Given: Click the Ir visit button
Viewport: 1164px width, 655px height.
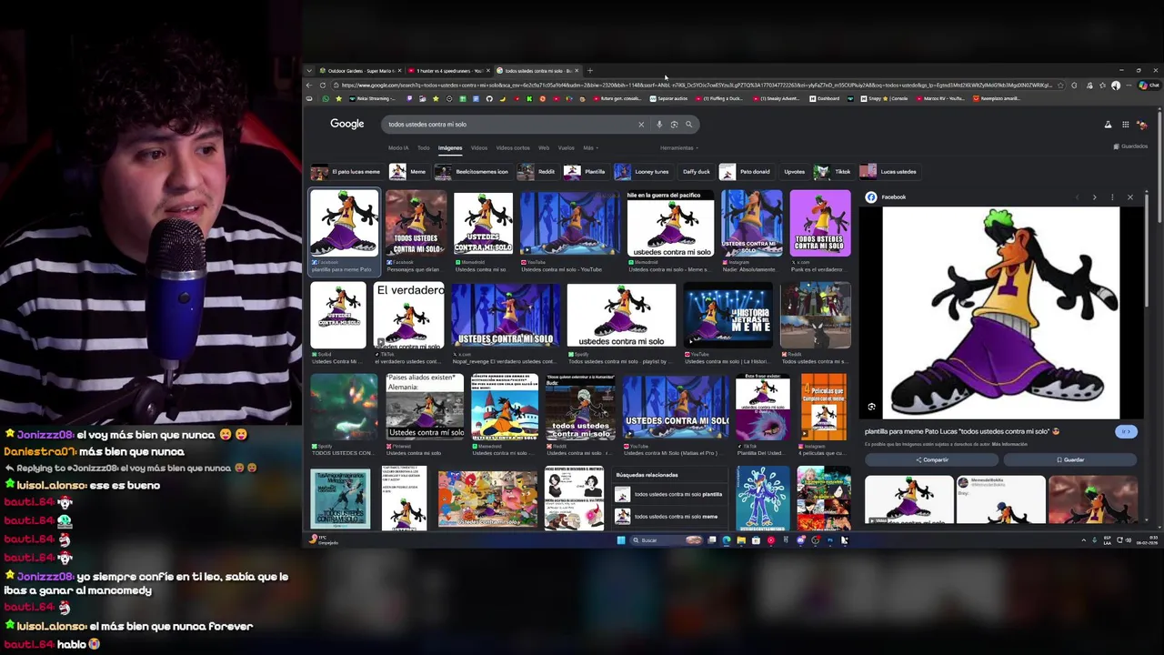Looking at the screenshot, I should pos(1126,432).
